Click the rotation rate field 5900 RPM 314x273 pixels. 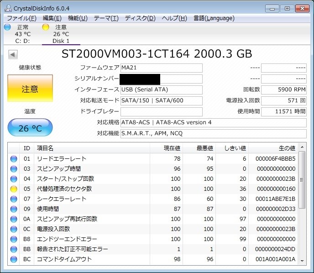coord(284,90)
